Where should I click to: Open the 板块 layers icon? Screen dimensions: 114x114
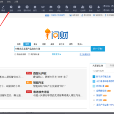51,9
